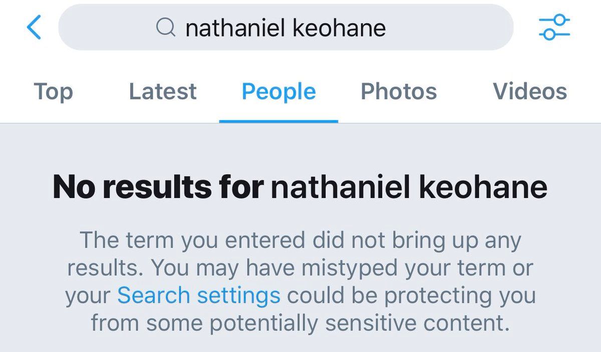Tap the back arrow icon
The height and width of the screenshot is (352, 601).
34,27
